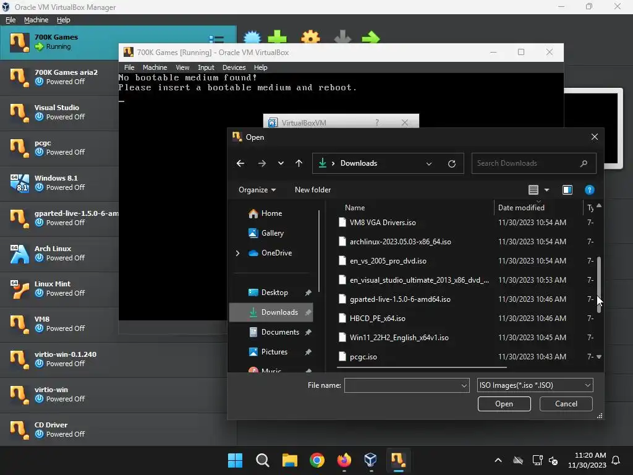
Task: Open VM window Input menu
Action: click(206, 67)
